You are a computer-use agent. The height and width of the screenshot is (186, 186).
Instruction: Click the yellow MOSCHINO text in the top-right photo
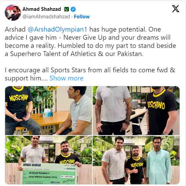click(156, 105)
